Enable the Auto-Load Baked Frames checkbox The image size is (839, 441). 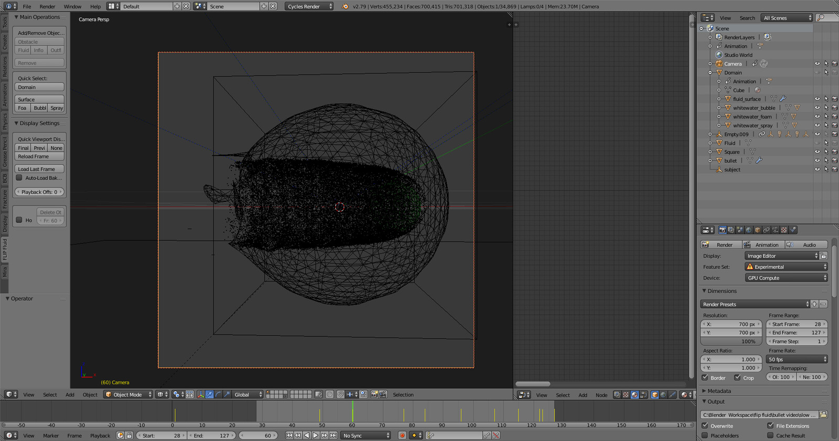[x=19, y=178]
